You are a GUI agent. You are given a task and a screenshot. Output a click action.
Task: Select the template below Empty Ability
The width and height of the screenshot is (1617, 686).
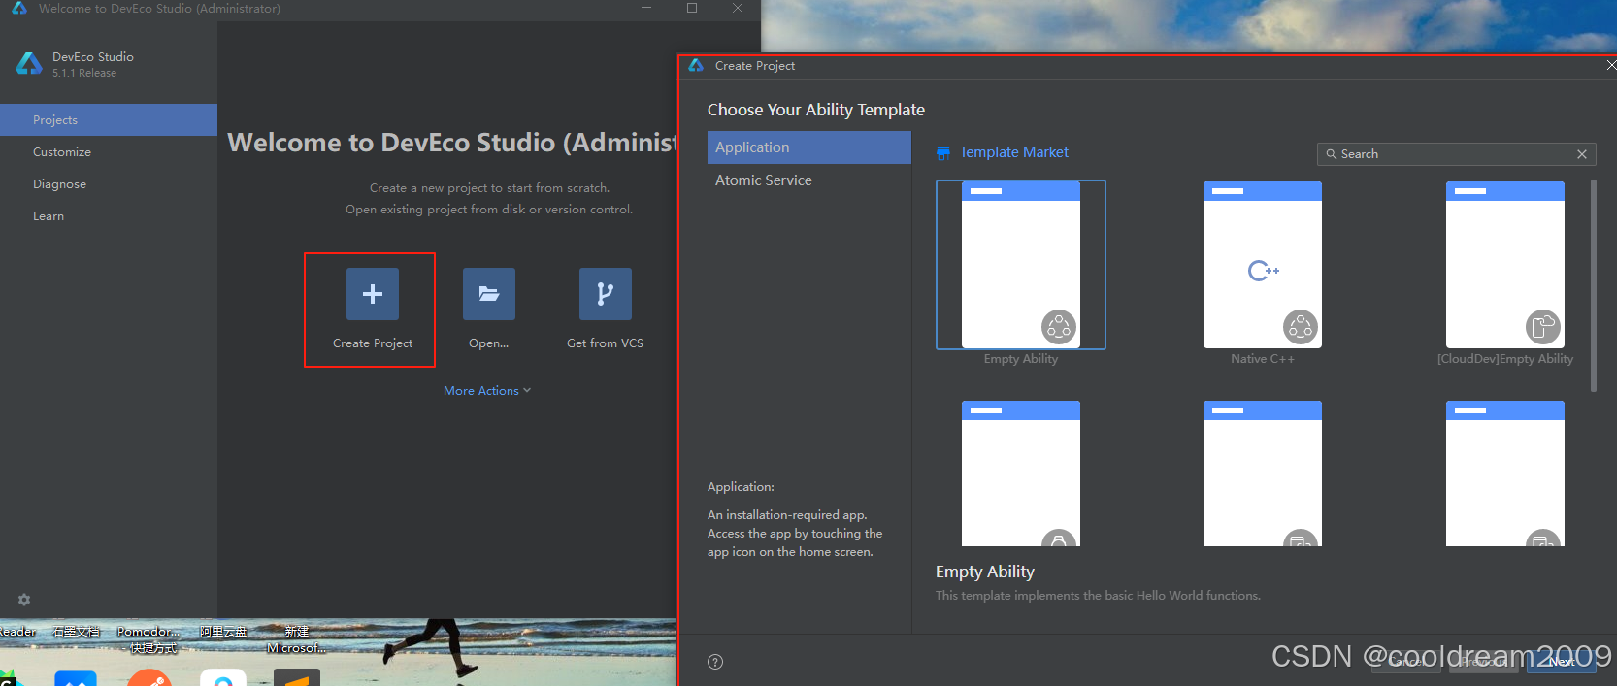point(1021,474)
